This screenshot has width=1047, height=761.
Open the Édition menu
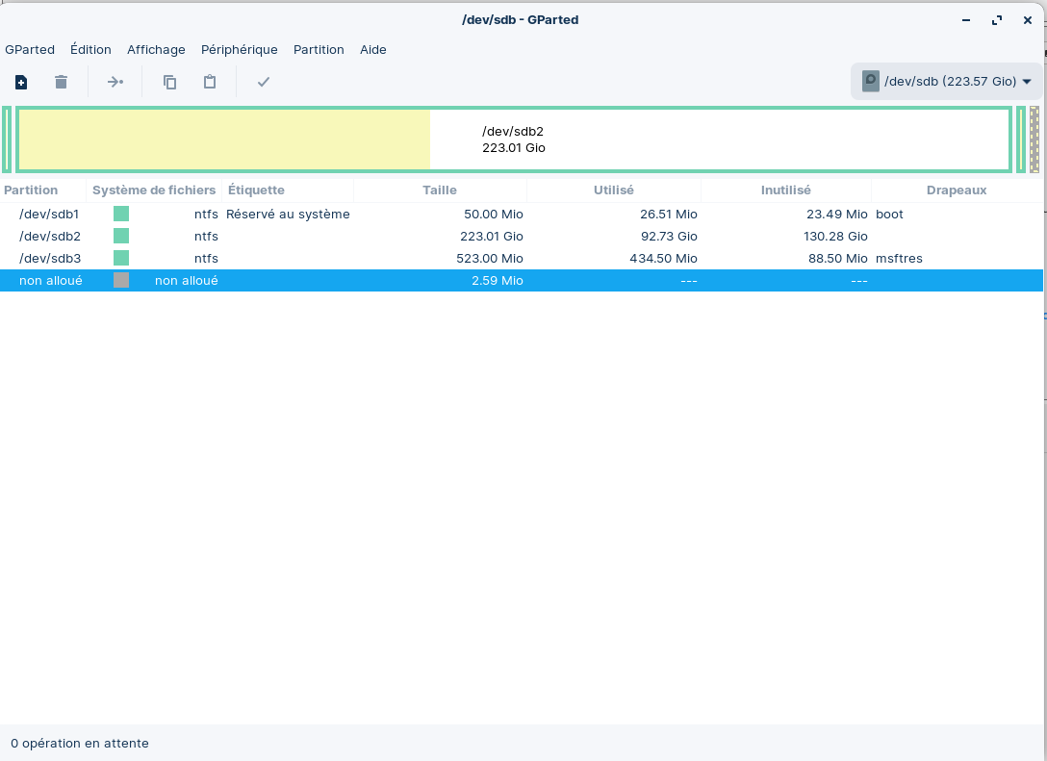coord(90,49)
